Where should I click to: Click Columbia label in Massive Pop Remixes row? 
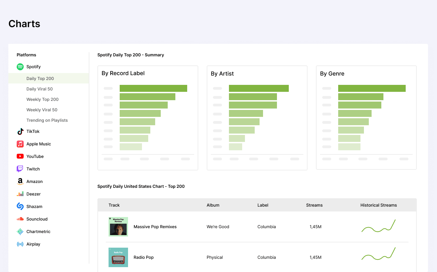[267, 227]
